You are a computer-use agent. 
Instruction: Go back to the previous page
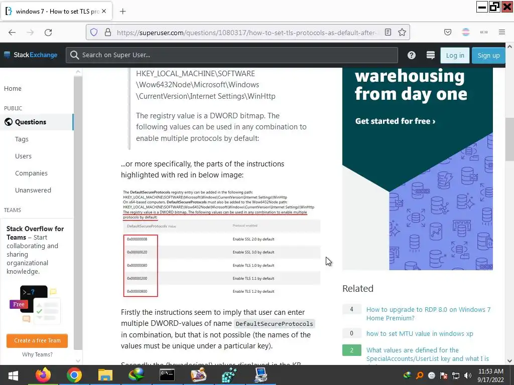(x=12, y=33)
